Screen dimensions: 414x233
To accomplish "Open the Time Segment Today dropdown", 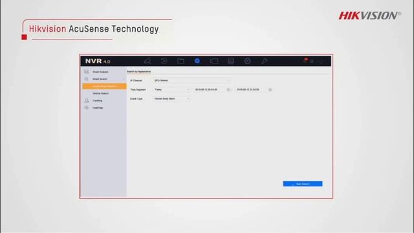I will pyautogui.click(x=171, y=89).
